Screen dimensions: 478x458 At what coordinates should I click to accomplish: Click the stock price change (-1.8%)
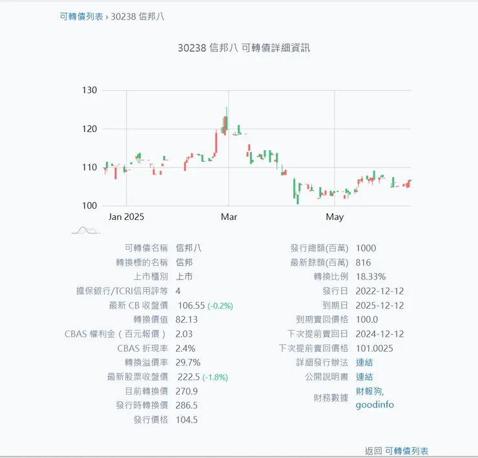(x=215, y=377)
